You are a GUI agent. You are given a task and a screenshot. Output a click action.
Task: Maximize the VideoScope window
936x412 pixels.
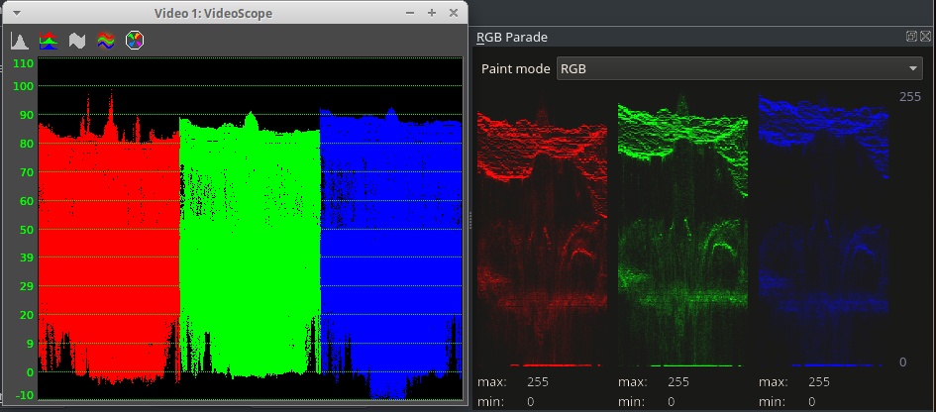click(432, 13)
